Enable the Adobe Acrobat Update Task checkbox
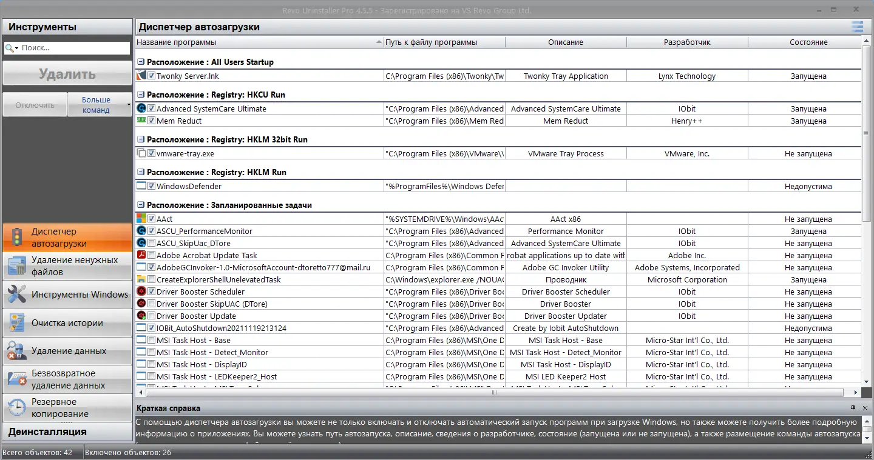This screenshot has width=874, height=460. click(152, 255)
